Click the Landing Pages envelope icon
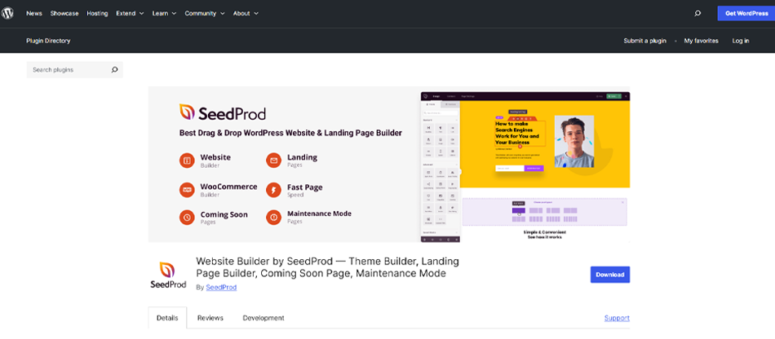This screenshot has width=775, height=339. 273,161
